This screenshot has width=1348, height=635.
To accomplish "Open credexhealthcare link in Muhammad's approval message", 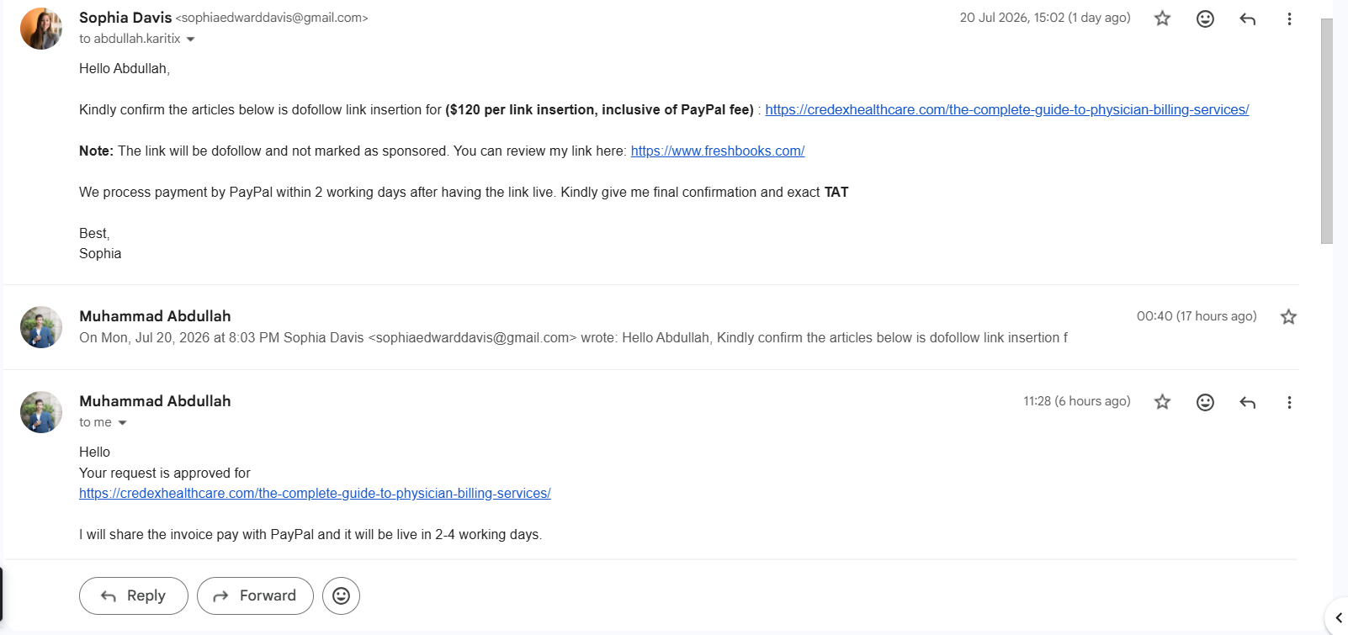I will [315, 493].
